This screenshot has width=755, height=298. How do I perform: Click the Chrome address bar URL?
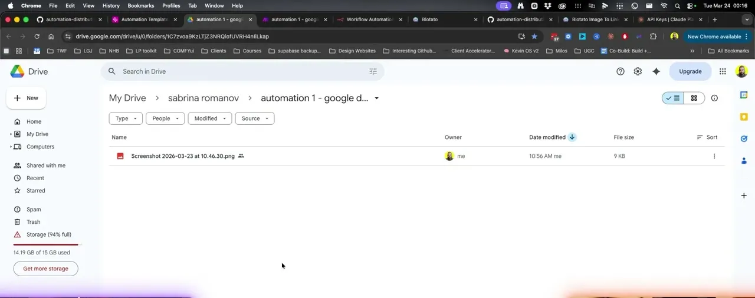pos(172,37)
